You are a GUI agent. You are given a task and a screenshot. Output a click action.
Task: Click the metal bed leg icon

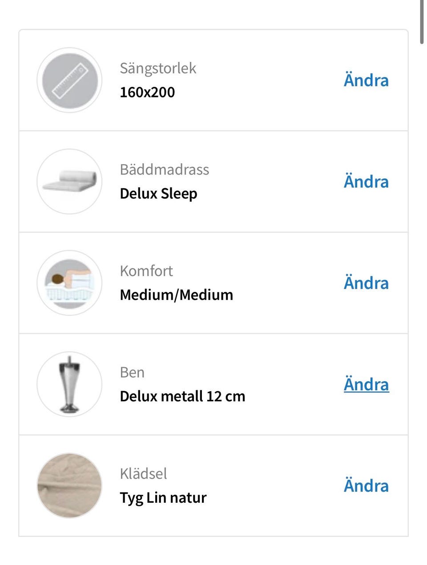coord(69,384)
